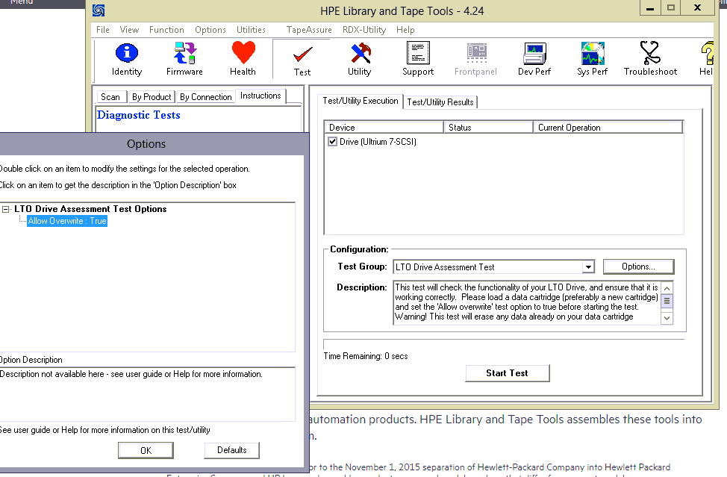Select Allow Overwrite : True item
This screenshot has height=477, width=727.
(67, 221)
